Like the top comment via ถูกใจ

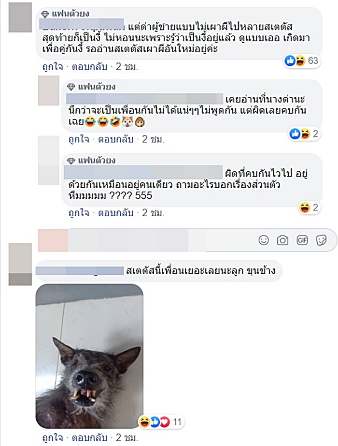point(53,67)
